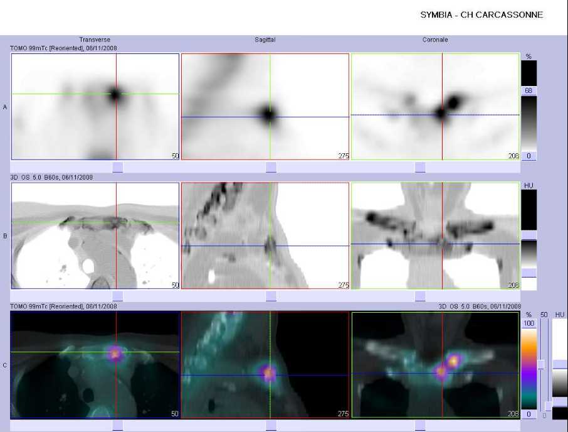
Task: Click 3D OS 5.0 B60s label at row C right
Action: tap(480, 306)
